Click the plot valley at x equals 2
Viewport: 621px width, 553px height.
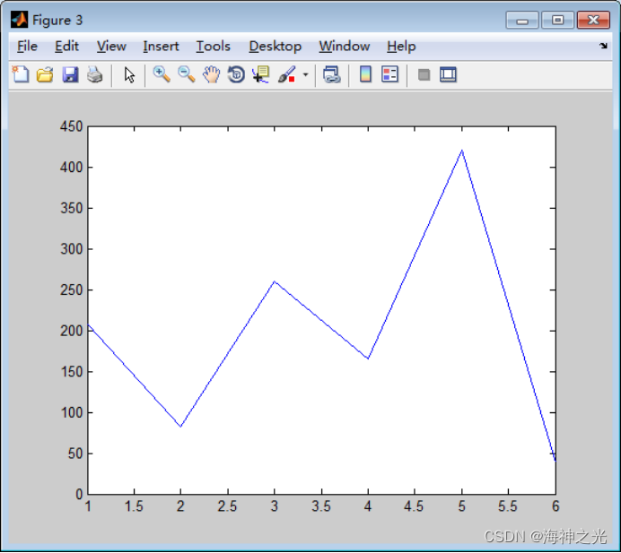pos(180,427)
